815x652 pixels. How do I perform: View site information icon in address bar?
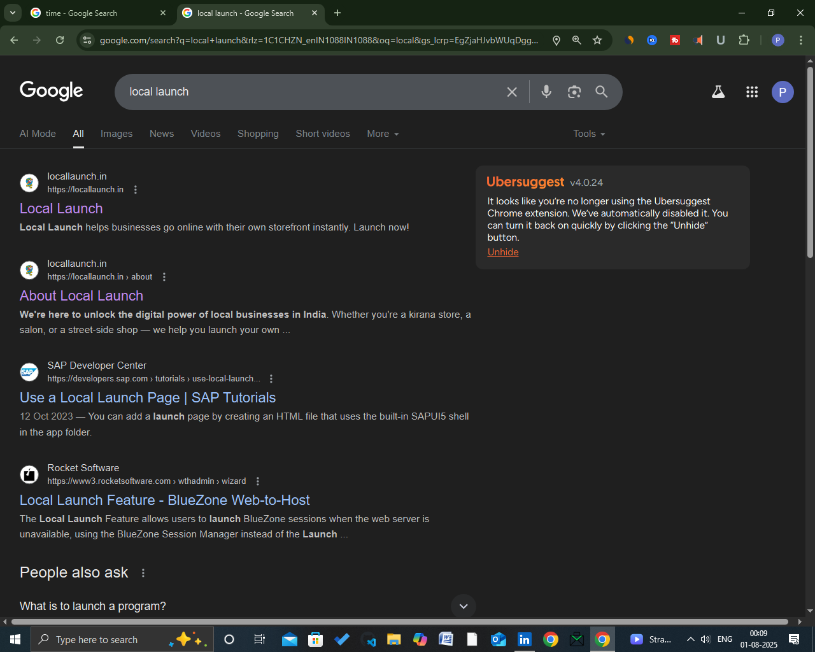click(x=87, y=40)
